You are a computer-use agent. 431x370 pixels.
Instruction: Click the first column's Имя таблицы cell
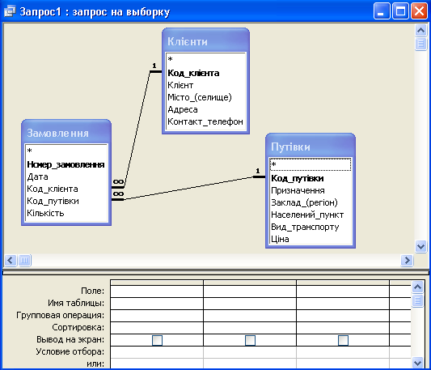point(157,303)
